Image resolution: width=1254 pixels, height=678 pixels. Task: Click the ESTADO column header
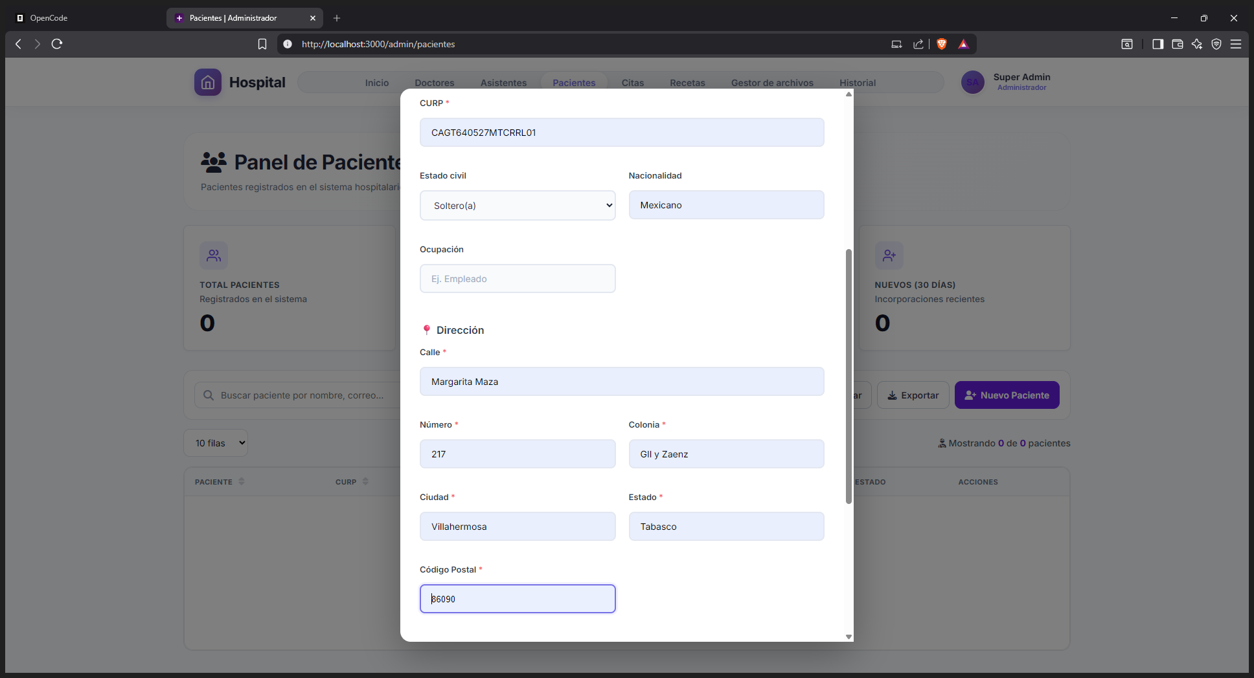pos(870,482)
